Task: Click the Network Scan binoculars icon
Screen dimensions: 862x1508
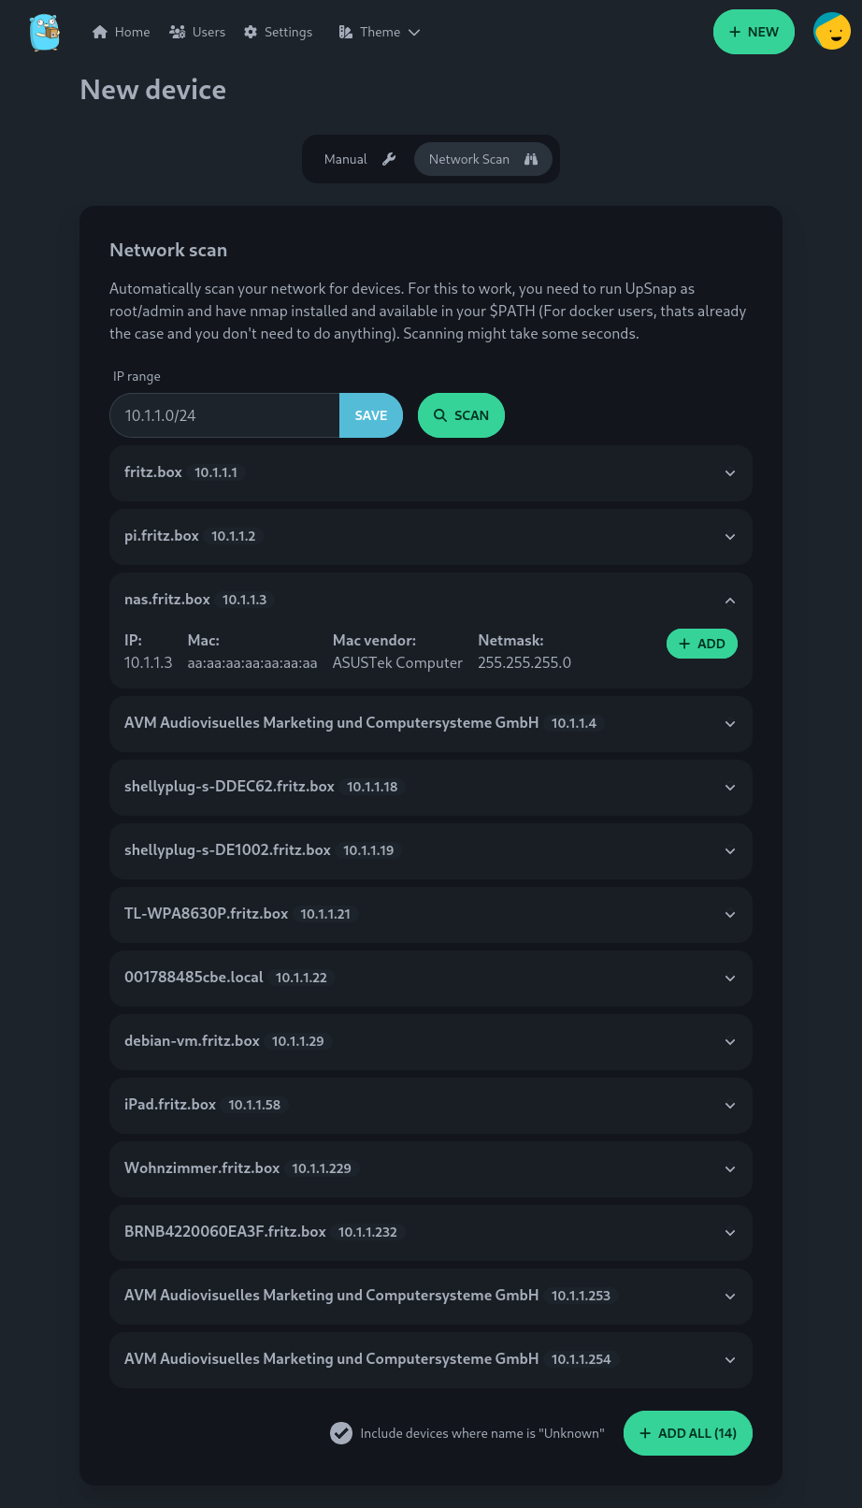Action: [531, 159]
